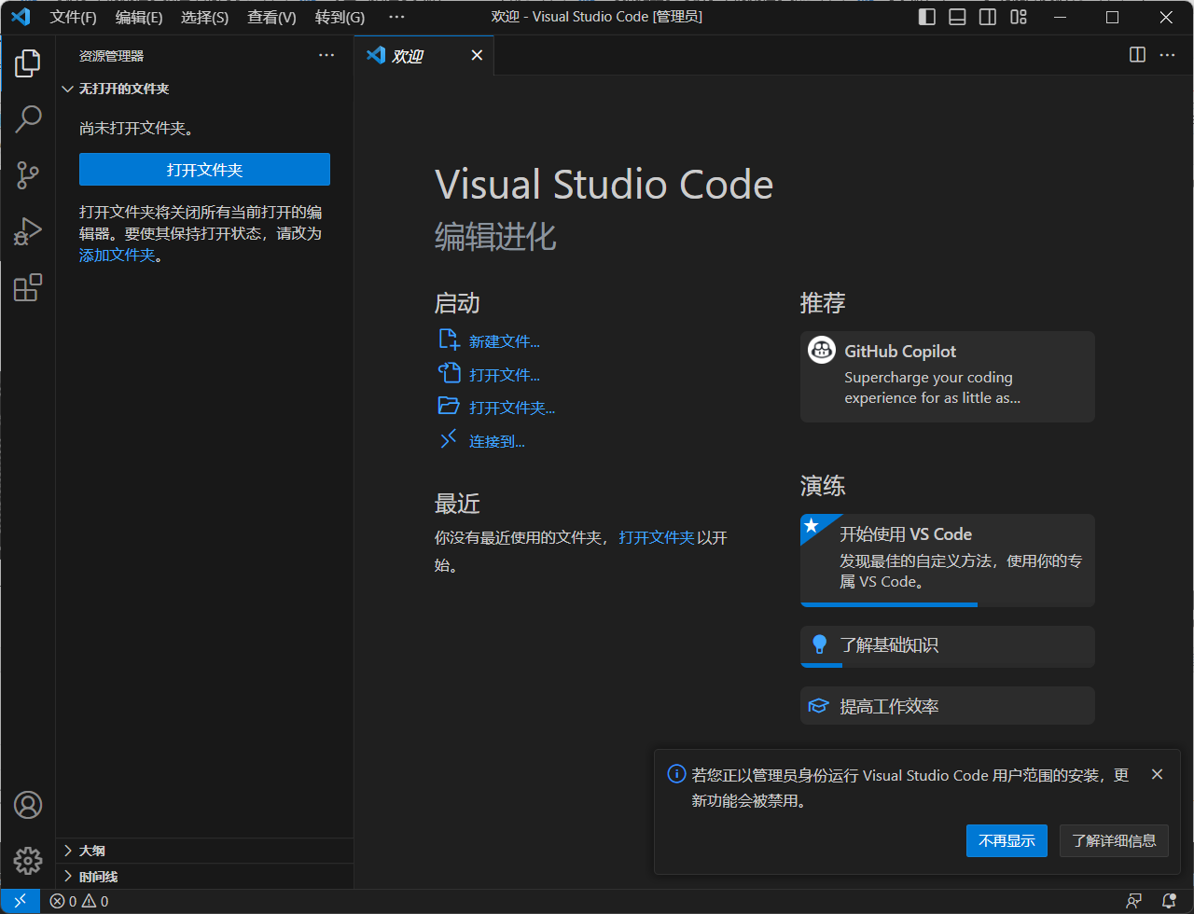The width and height of the screenshot is (1194, 914).
Task: Click the Visual Studio Code heading
Action: 604,185
